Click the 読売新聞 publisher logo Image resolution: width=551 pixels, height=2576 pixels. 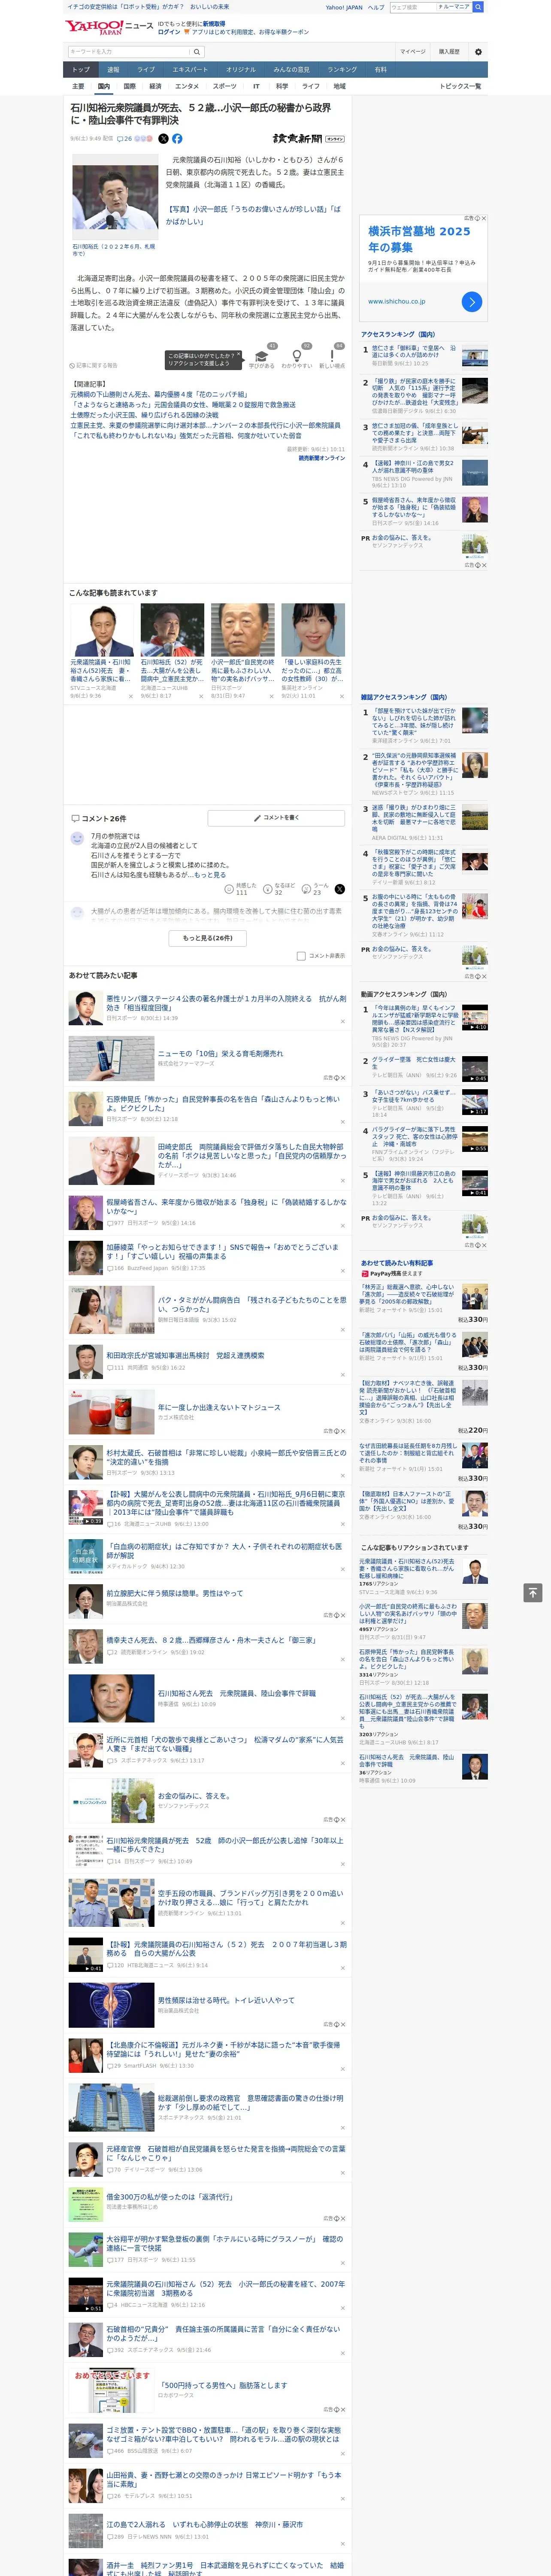308,139
